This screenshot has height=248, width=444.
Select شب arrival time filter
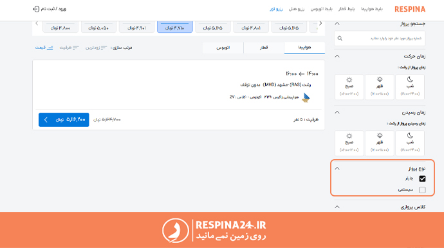pyautogui.click(x=410, y=143)
